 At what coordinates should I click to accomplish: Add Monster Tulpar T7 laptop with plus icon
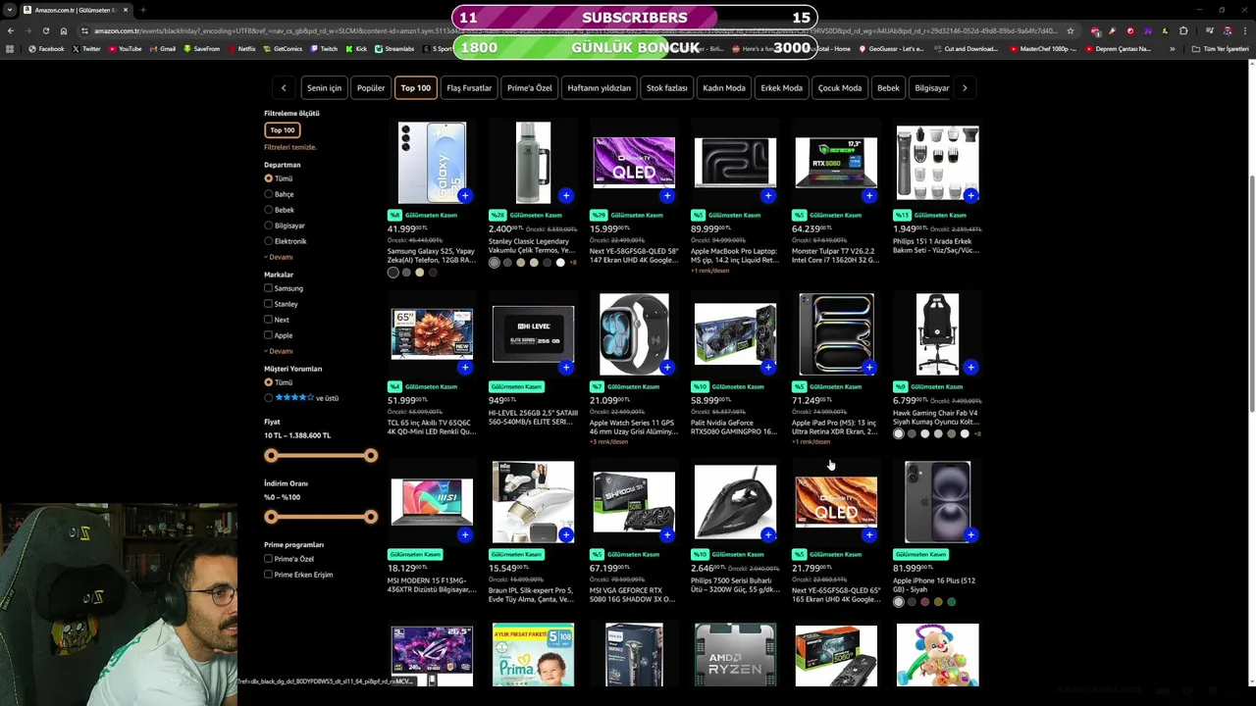[x=869, y=195]
